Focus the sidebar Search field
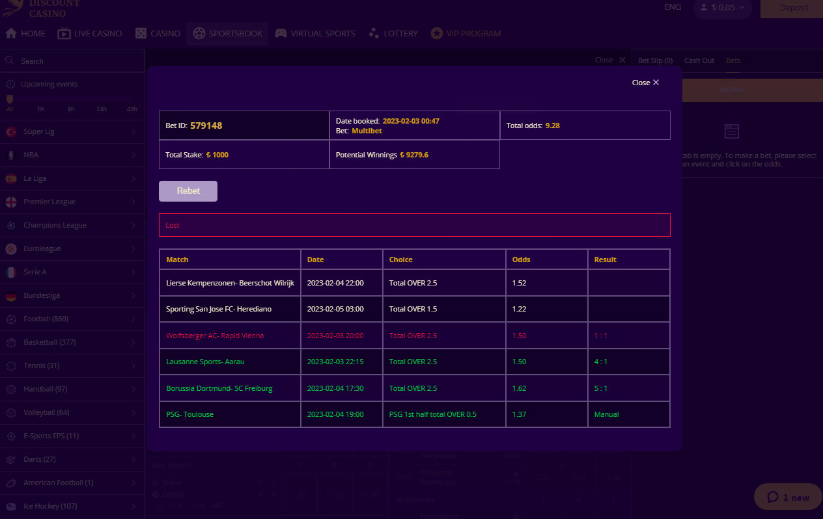Screen dimensions: 823x519 click(x=72, y=60)
